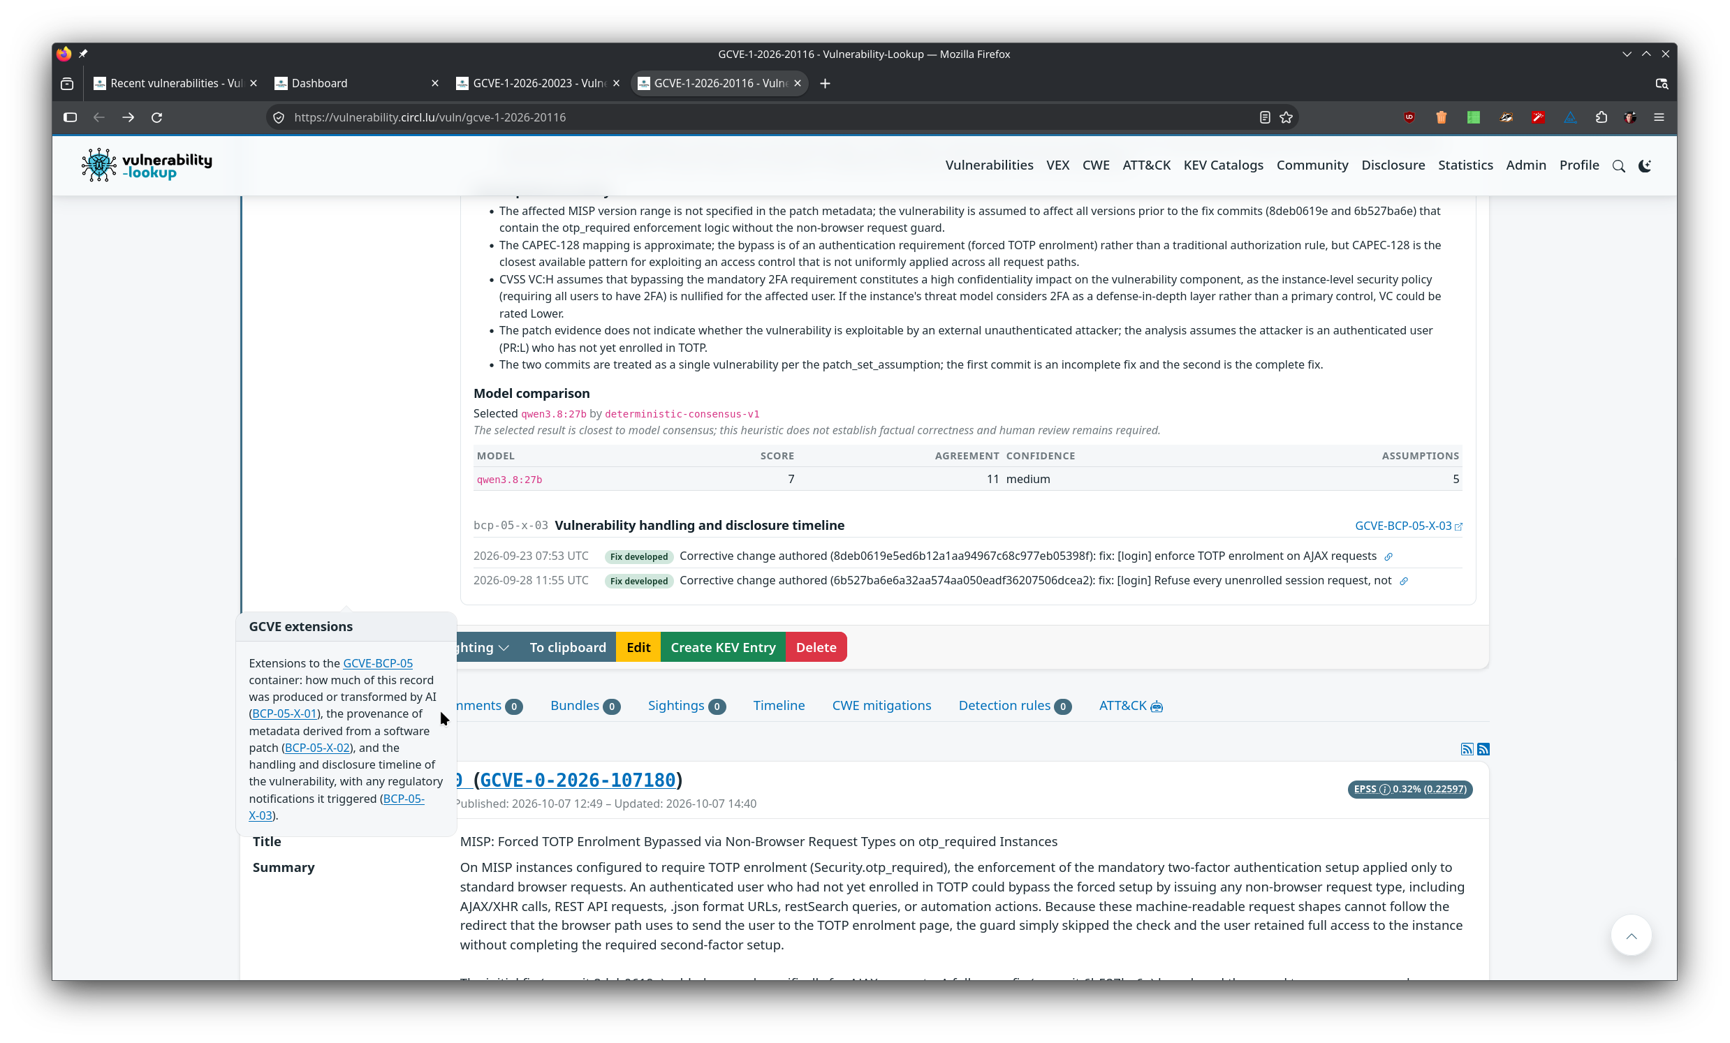1730x1043 pixels.
Task: Open the Firefox sidebar toggle
Action: (71, 117)
